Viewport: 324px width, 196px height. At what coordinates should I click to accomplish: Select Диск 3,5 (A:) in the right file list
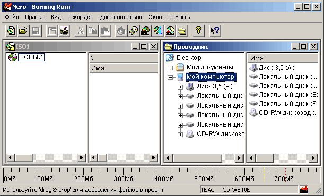[276, 68]
